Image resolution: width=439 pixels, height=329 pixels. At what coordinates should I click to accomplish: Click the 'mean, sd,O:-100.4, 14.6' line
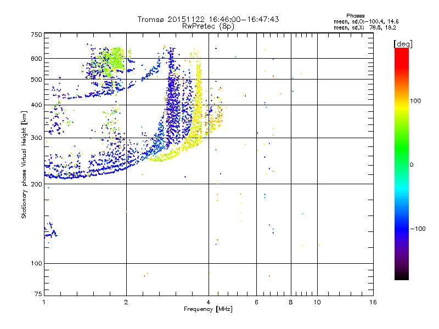[x=366, y=21]
